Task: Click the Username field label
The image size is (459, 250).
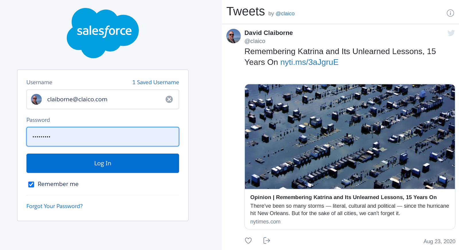Action: (39, 82)
